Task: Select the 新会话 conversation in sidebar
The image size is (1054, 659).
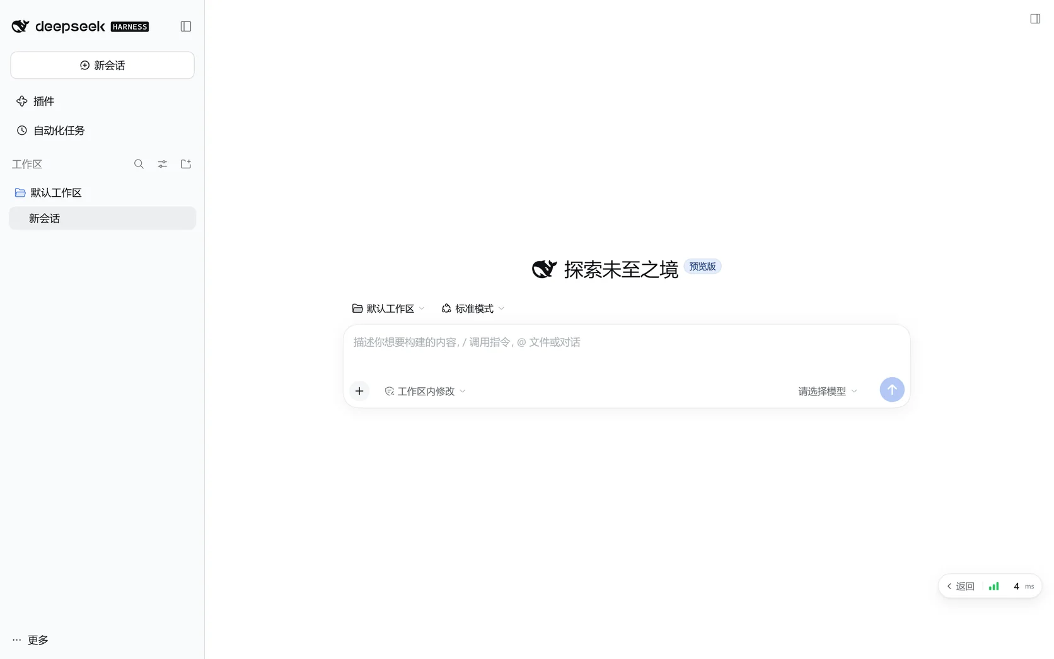Action: tap(102, 218)
